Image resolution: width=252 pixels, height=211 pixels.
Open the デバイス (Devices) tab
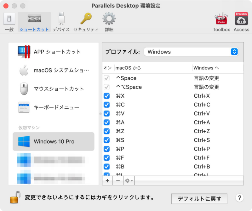coord(61,22)
